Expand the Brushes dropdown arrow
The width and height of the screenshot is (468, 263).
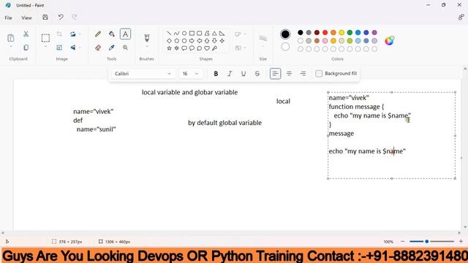[146, 47]
